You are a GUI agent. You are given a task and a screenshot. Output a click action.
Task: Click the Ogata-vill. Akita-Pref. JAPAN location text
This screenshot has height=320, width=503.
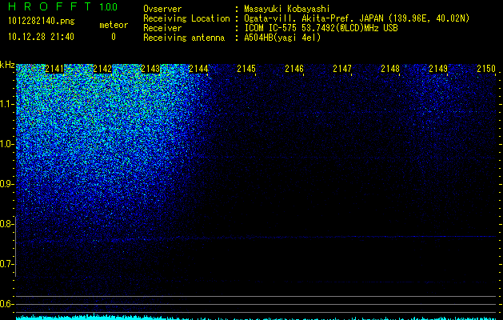click(x=357, y=18)
